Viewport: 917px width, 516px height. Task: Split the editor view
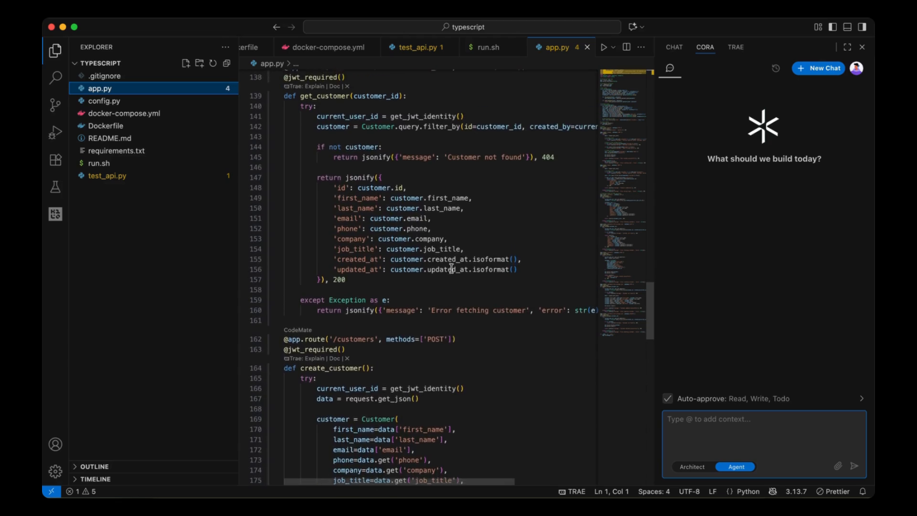pyautogui.click(x=626, y=47)
